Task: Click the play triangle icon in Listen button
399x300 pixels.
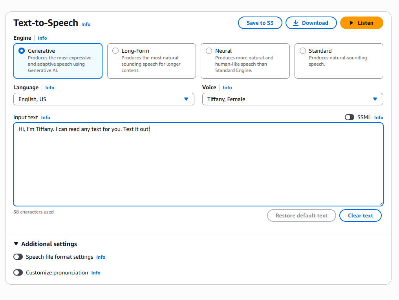Action: [351, 23]
